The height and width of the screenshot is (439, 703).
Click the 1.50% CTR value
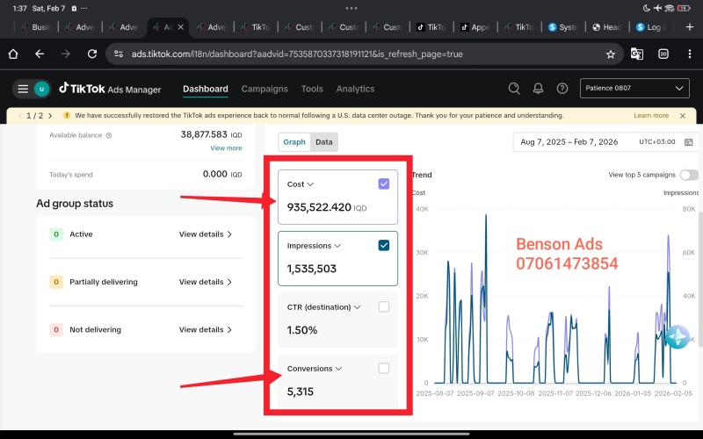tap(301, 330)
